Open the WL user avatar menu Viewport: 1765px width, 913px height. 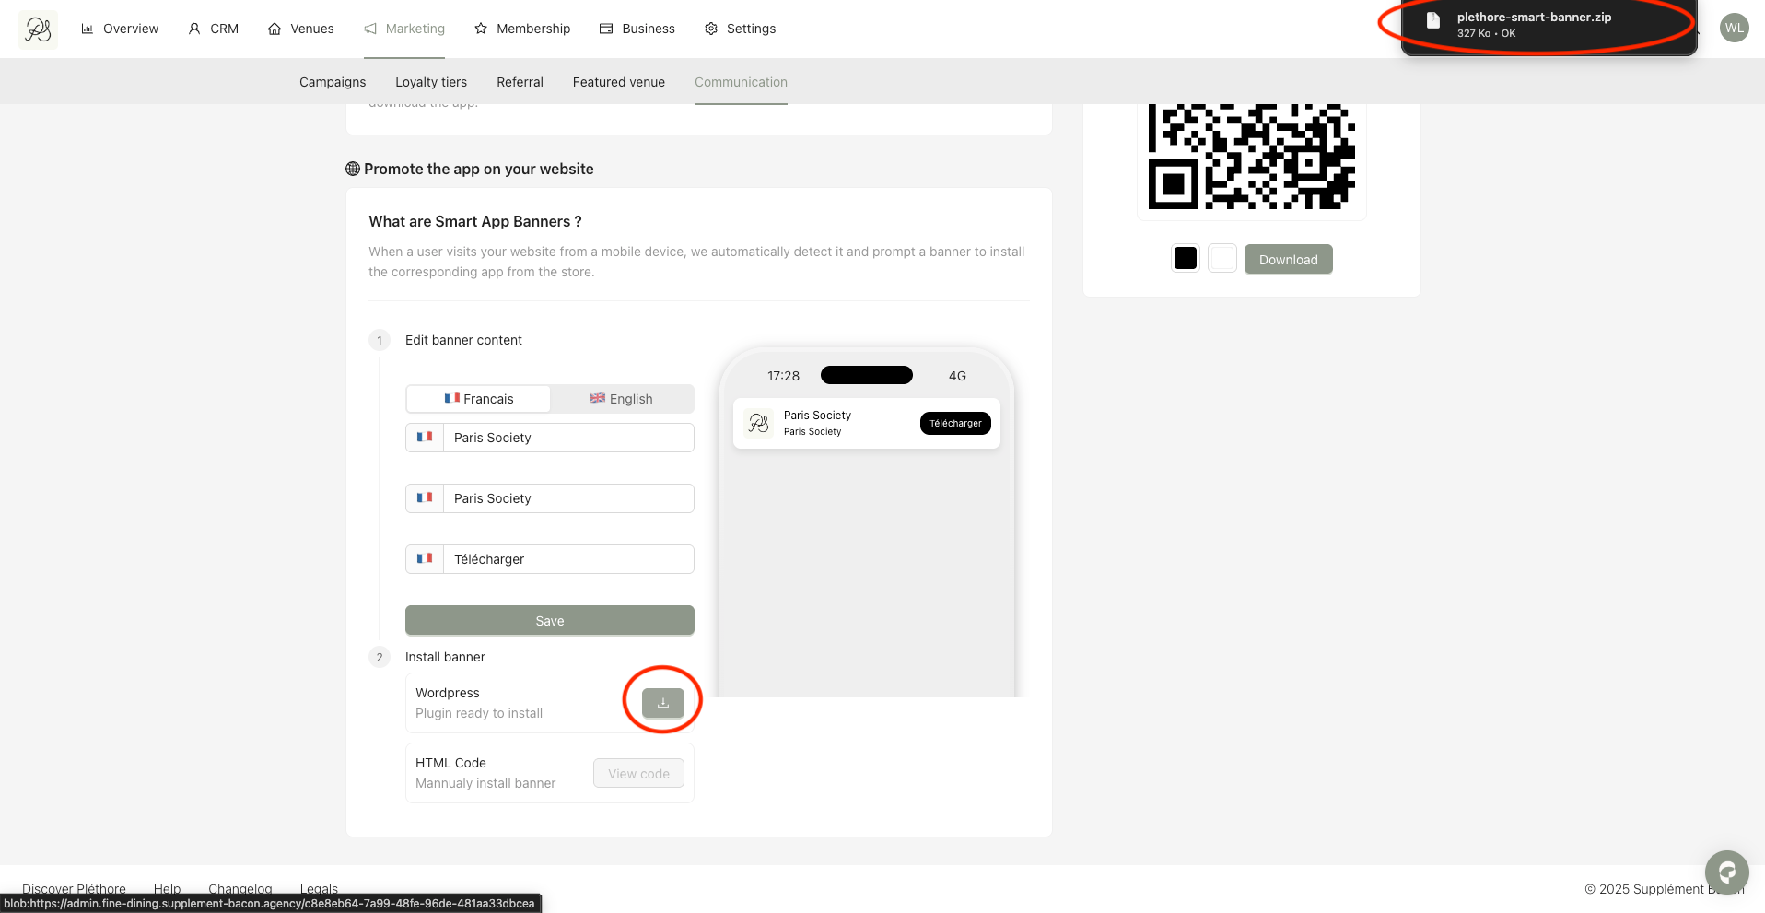click(x=1734, y=28)
